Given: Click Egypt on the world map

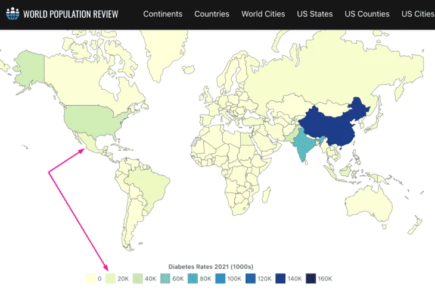Looking at the screenshot, I should pyautogui.click(x=246, y=139).
